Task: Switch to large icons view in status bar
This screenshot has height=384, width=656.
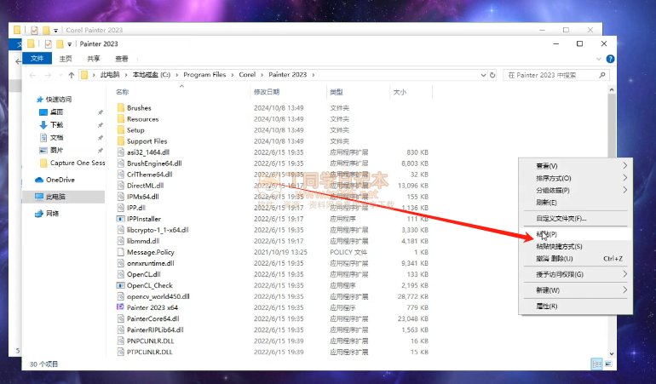Action: [x=608, y=364]
